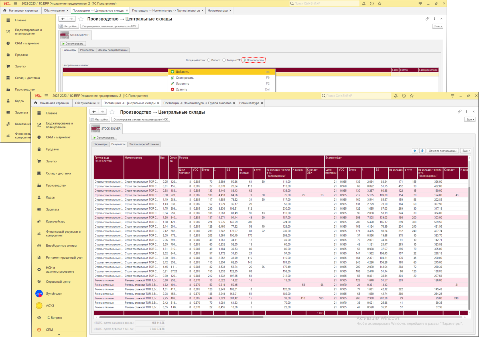Open Еще dropdown beside Отчет по поставщикам

(466, 151)
